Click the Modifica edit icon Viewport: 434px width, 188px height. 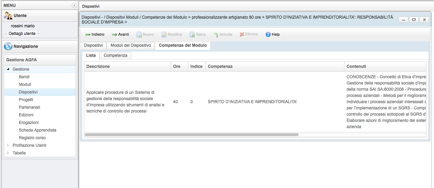(164, 35)
